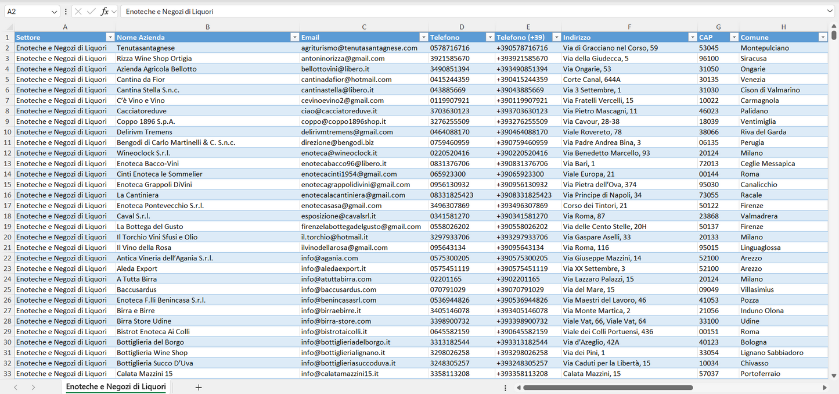Open the Name Box dropdown arrow
The height and width of the screenshot is (394, 839).
pyautogui.click(x=54, y=12)
